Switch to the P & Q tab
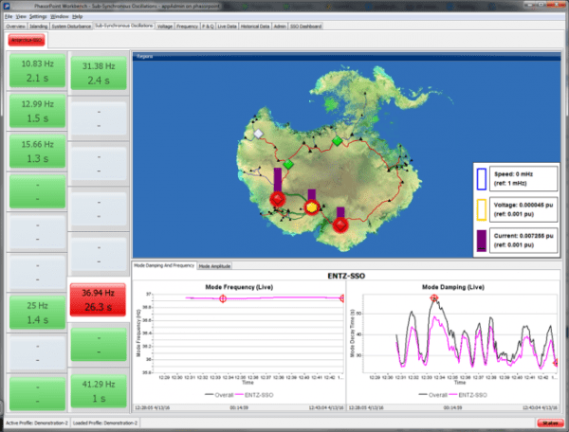Image resolution: width=569 pixels, height=432 pixels. tap(208, 27)
